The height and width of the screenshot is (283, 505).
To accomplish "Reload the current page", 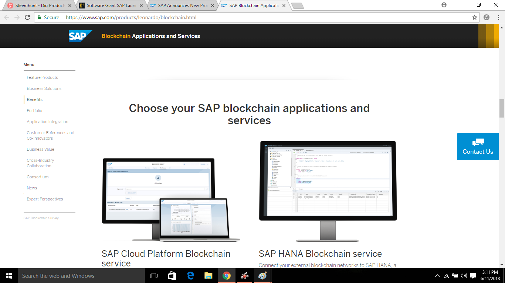I will point(27,17).
